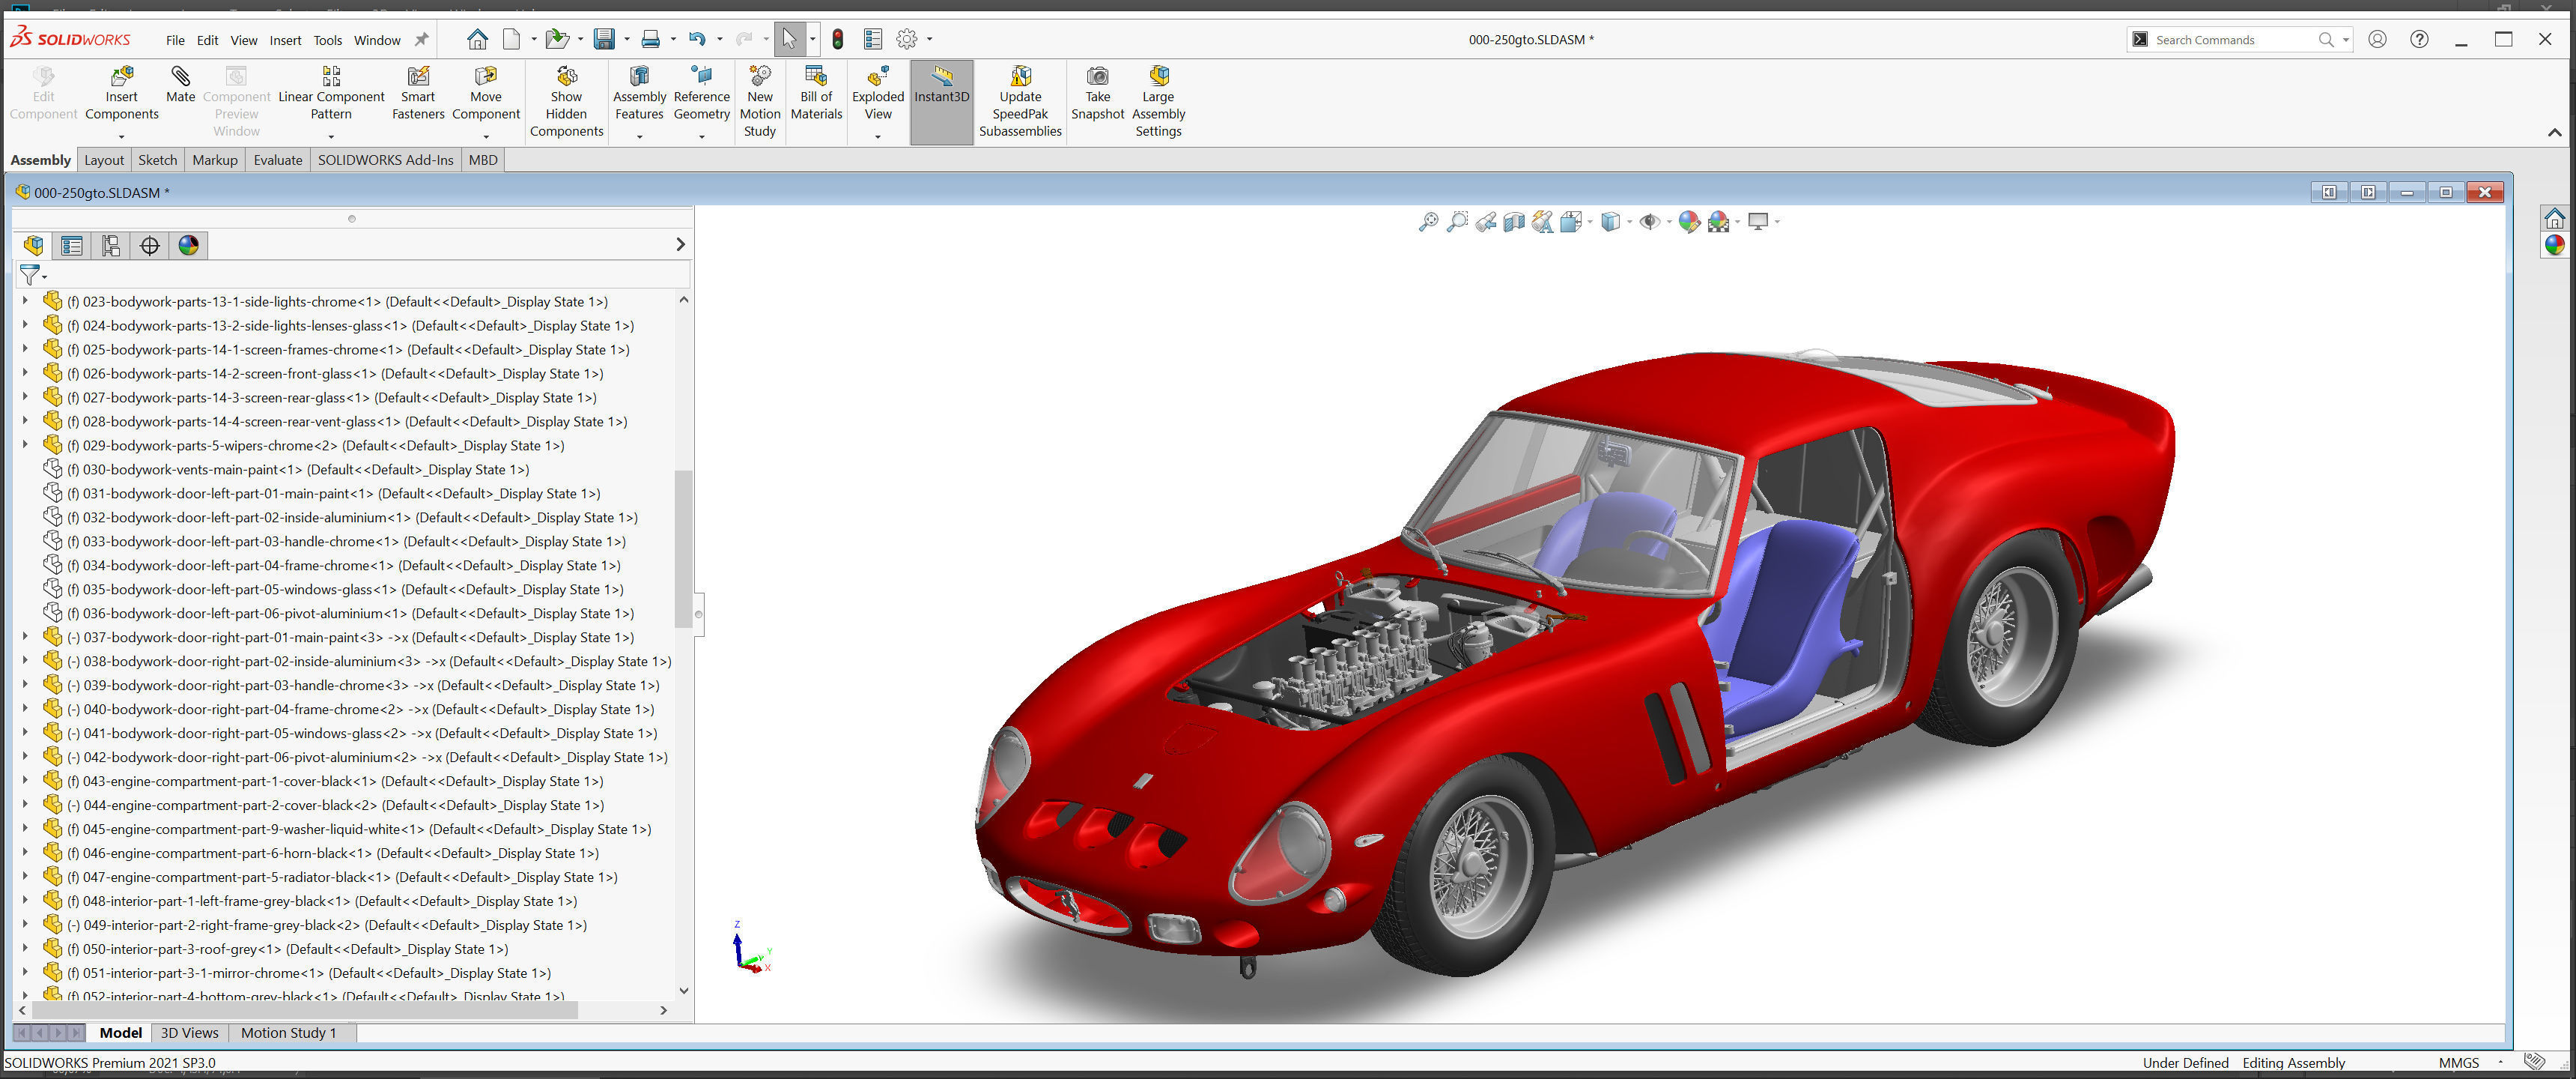Switch to the Sketch tab

coord(157,160)
